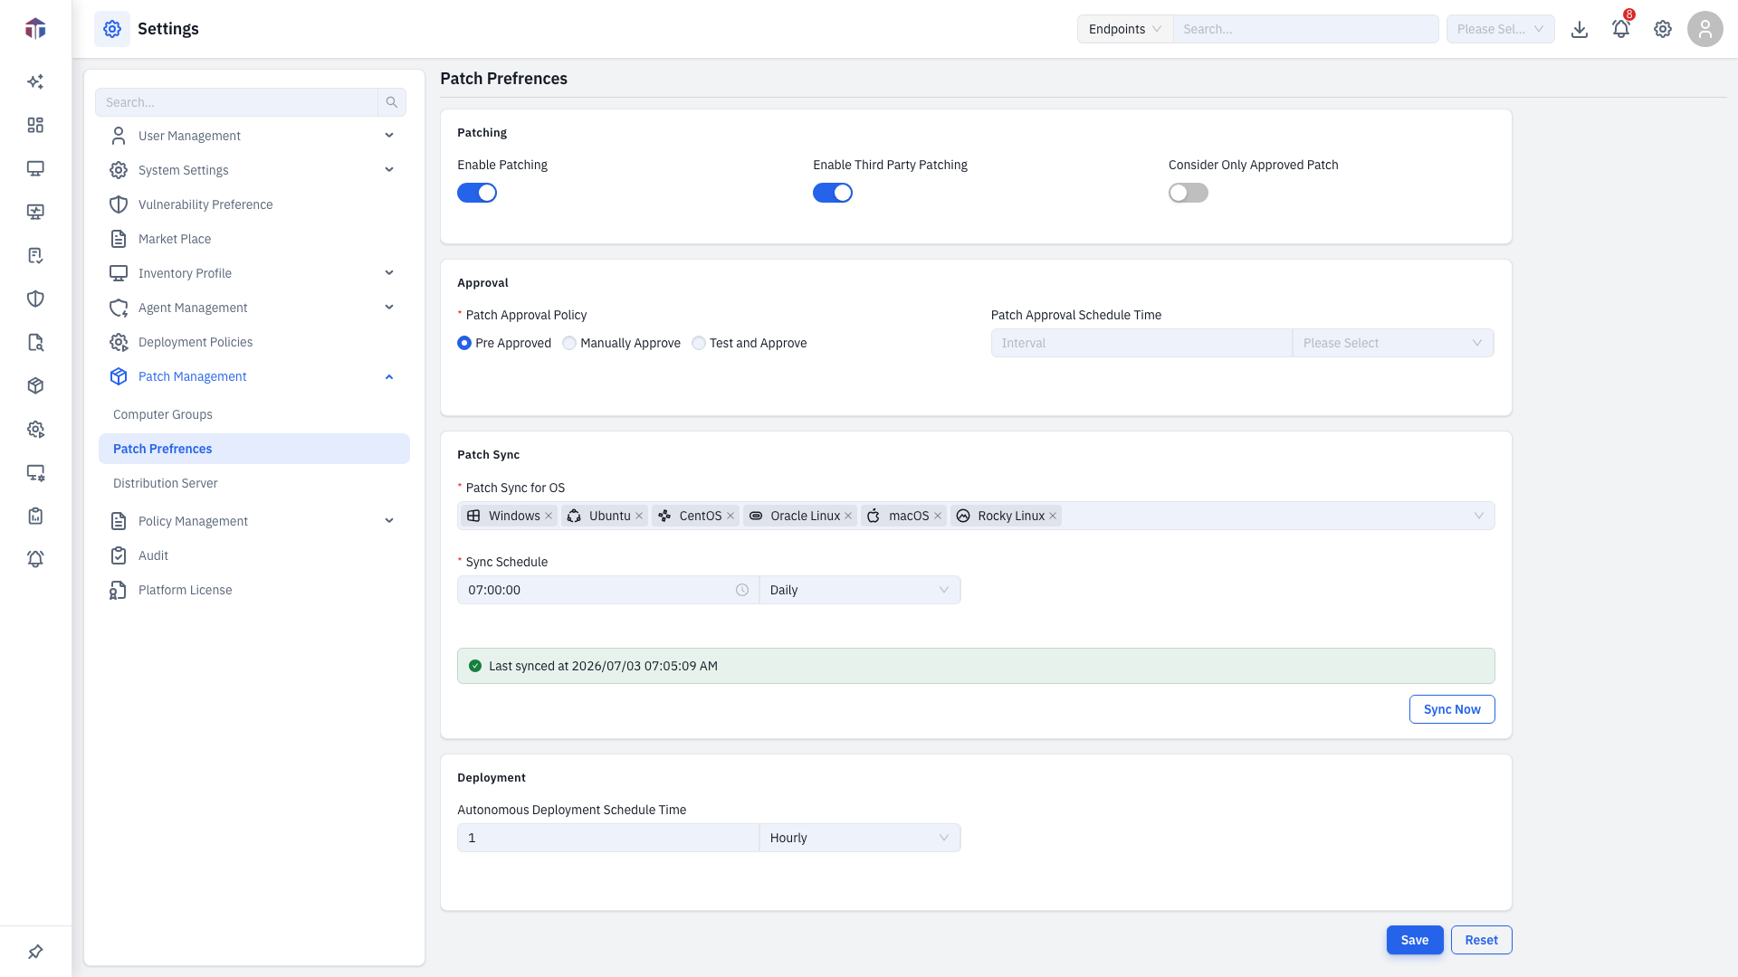Open the remote monitor gear icon in left rail
Viewport: 1738px width, 977px height.
coord(35,472)
